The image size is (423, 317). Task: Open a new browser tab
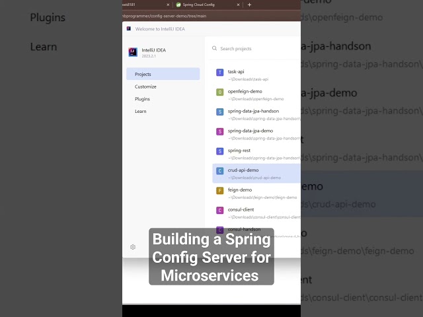[249, 5]
